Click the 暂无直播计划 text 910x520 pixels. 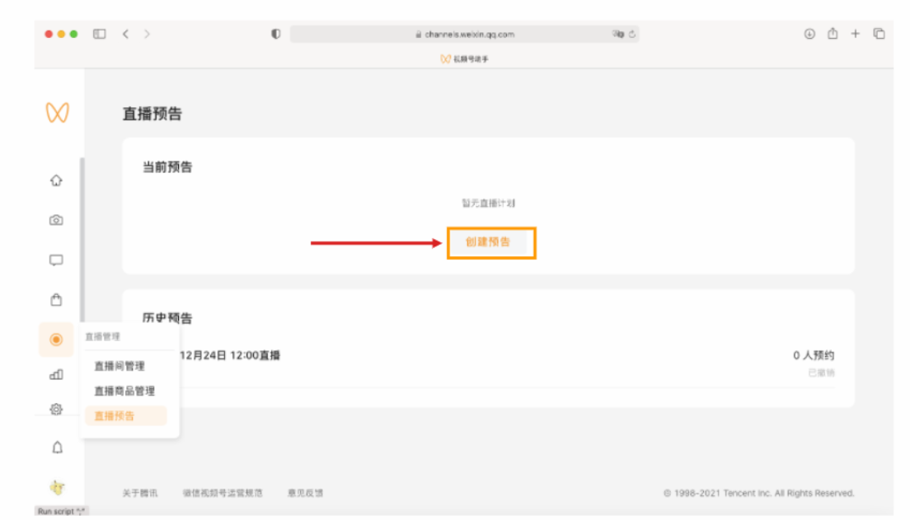(488, 203)
